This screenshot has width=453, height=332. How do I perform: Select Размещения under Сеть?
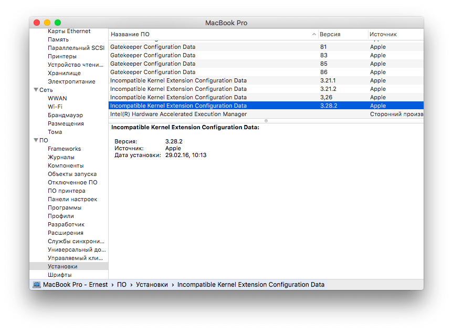point(66,123)
